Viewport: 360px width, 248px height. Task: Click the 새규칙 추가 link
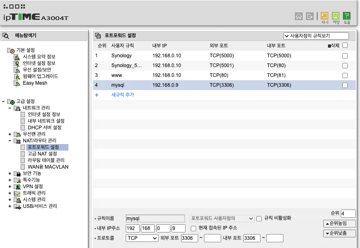pos(122,95)
